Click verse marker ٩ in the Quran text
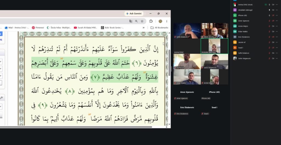The image size is (281, 145). [x=43, y=106]
